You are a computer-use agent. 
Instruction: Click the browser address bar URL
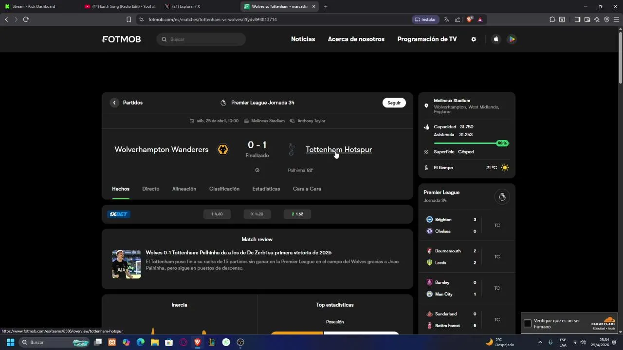click(x=213, y=19)
